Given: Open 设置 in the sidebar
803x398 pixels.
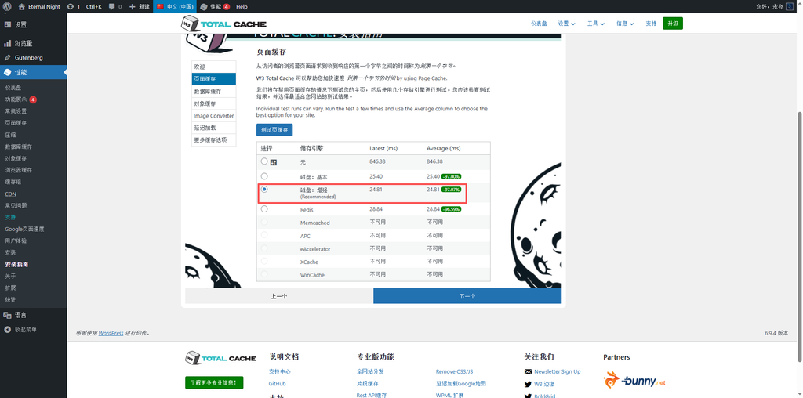Looking at the screenshot, I should tap(33, 24).
